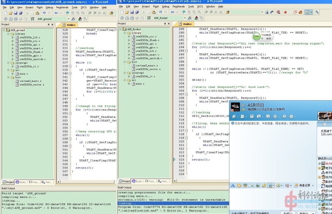Image resolution: width=332 pixels, height=214 pixels.
Task: Open the Peripherals menu in the ASR_ground window
Action: click(62, 7)
